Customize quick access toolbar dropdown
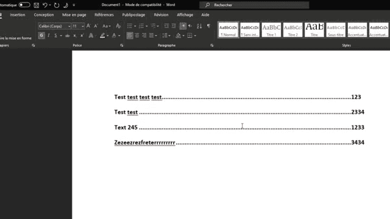This screenshot has height=219, width=390. [74, 5]
